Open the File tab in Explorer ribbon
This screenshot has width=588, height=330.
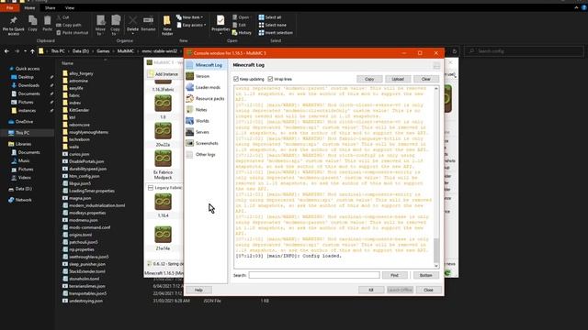[x=10, y=7]
